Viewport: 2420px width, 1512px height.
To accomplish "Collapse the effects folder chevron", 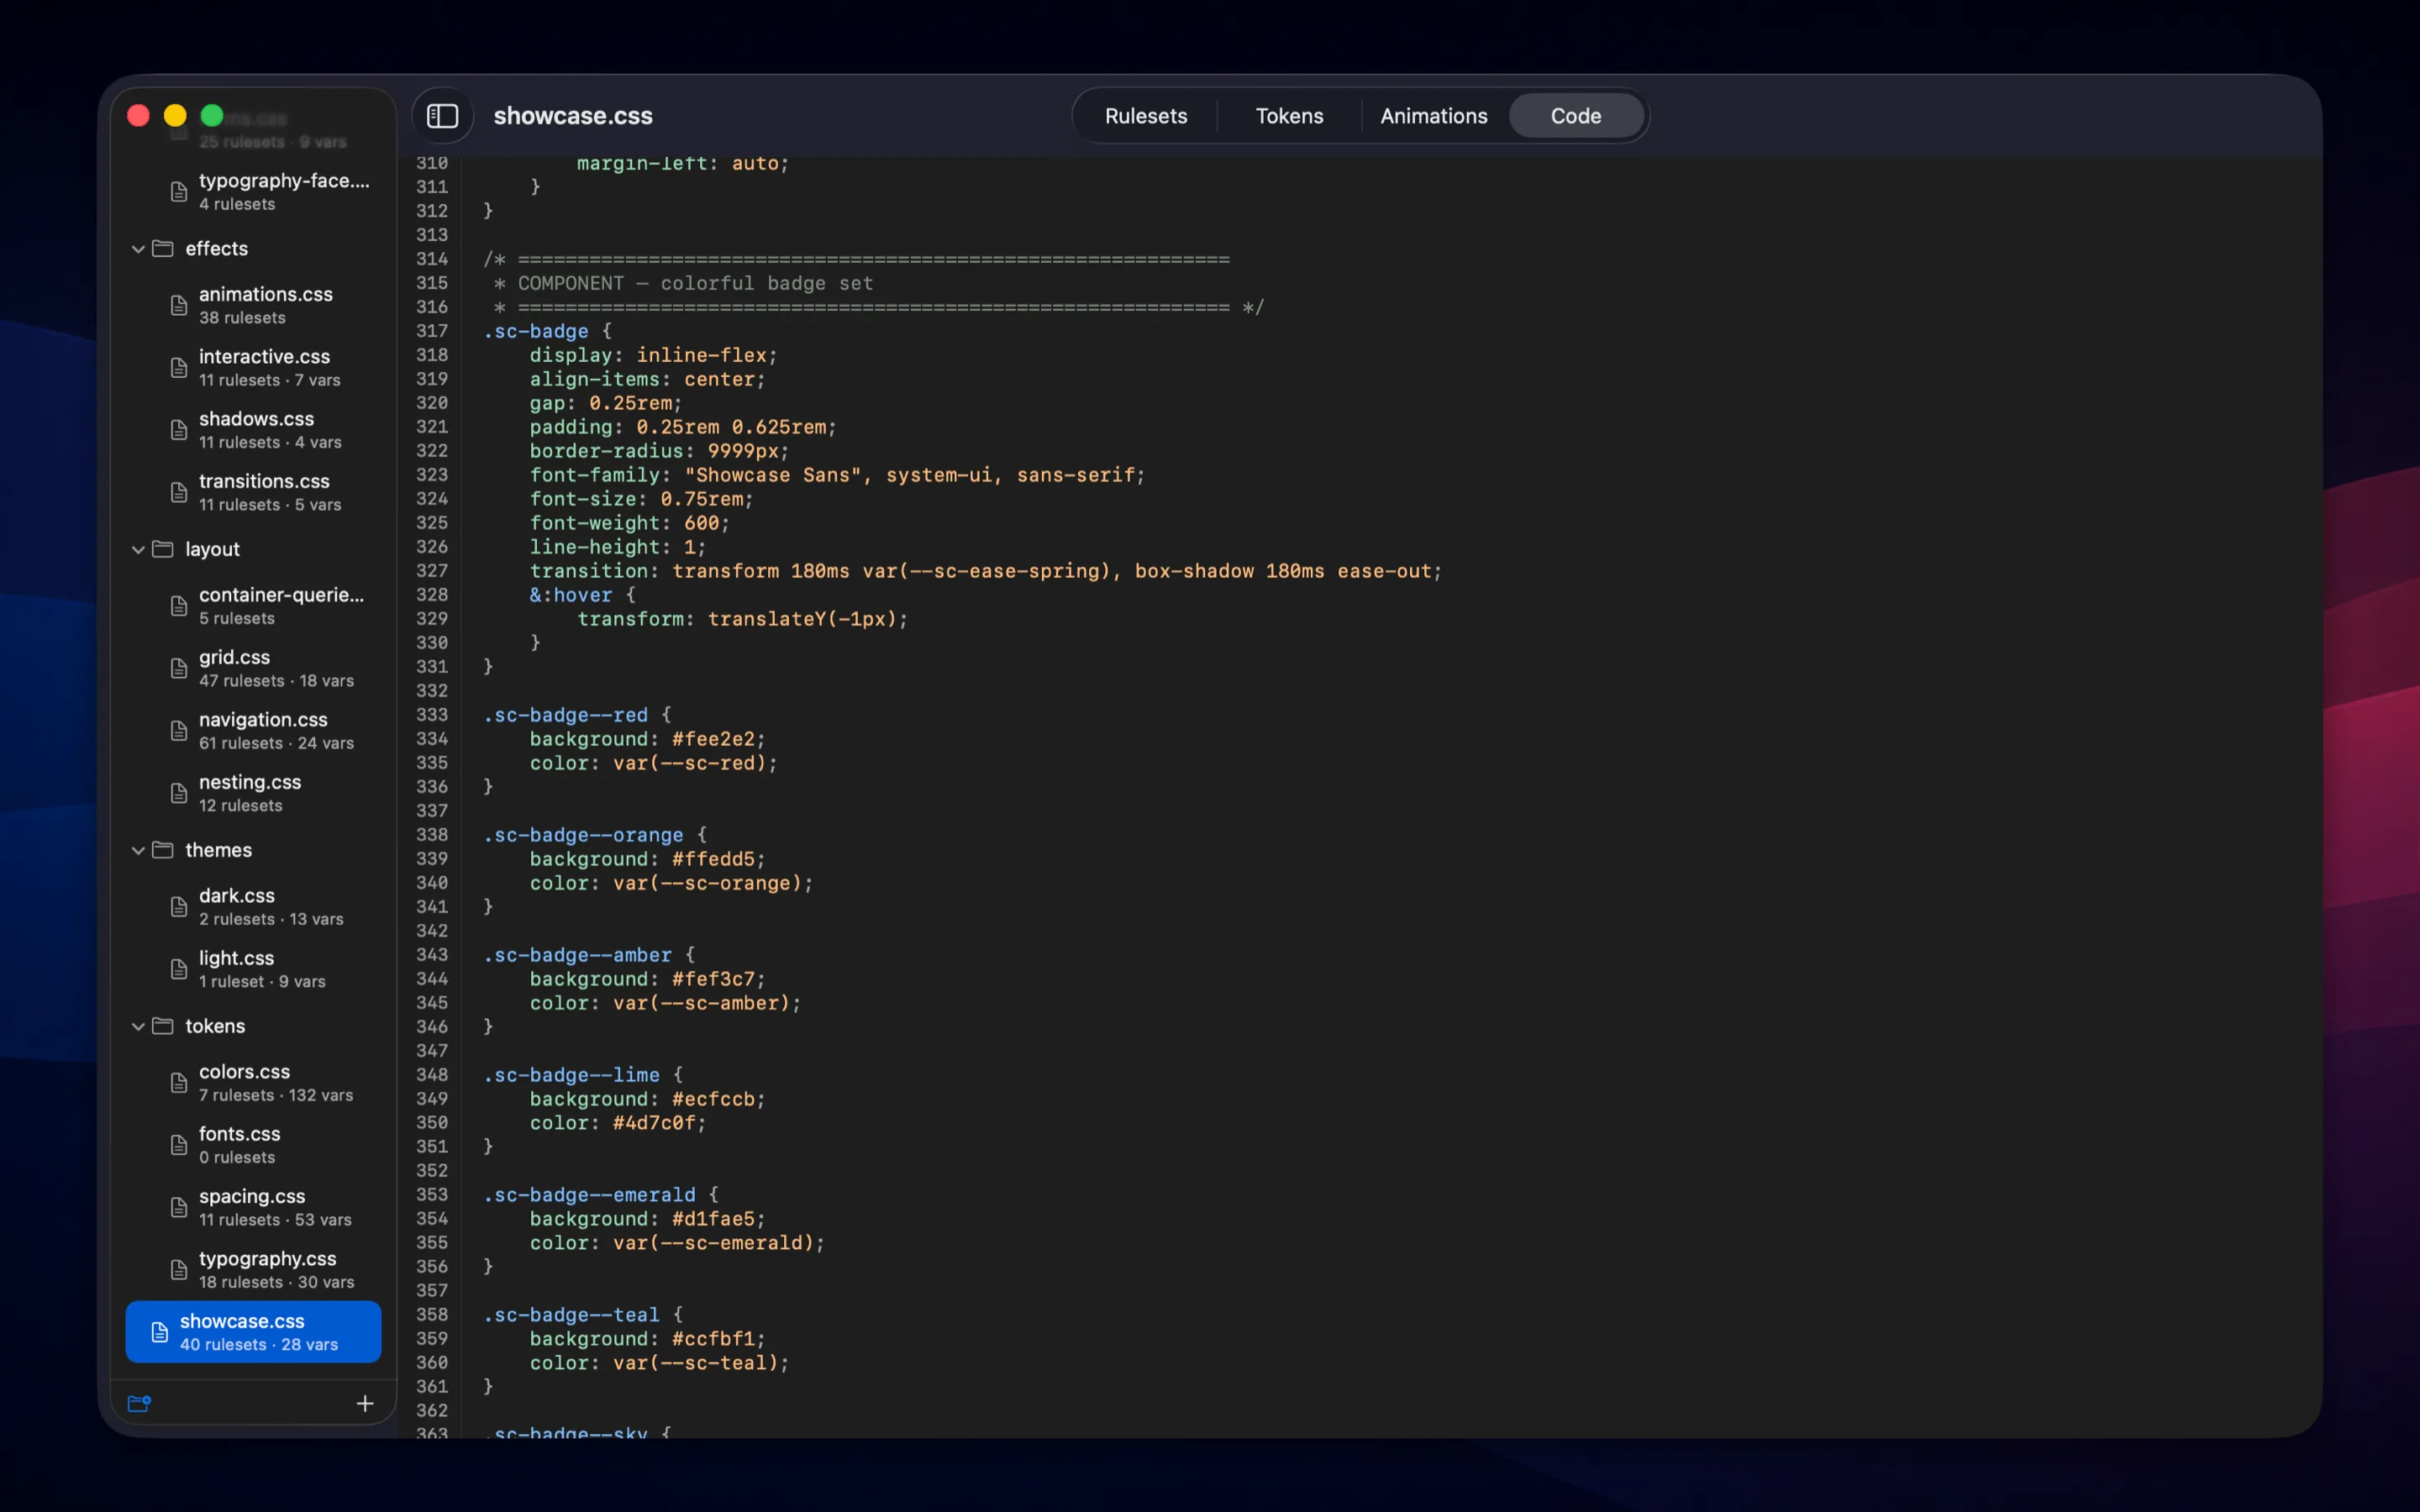I will 138,249.
